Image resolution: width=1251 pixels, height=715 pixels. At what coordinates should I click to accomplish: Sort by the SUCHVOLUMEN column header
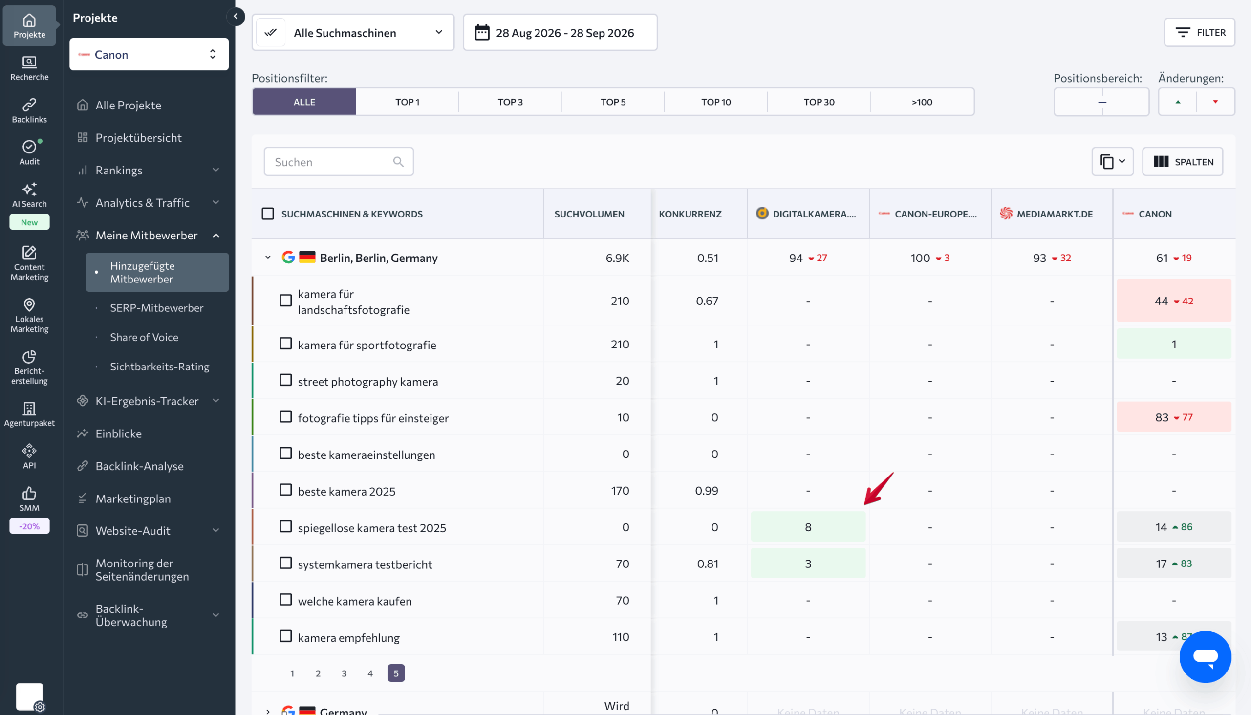click(589, 214)
